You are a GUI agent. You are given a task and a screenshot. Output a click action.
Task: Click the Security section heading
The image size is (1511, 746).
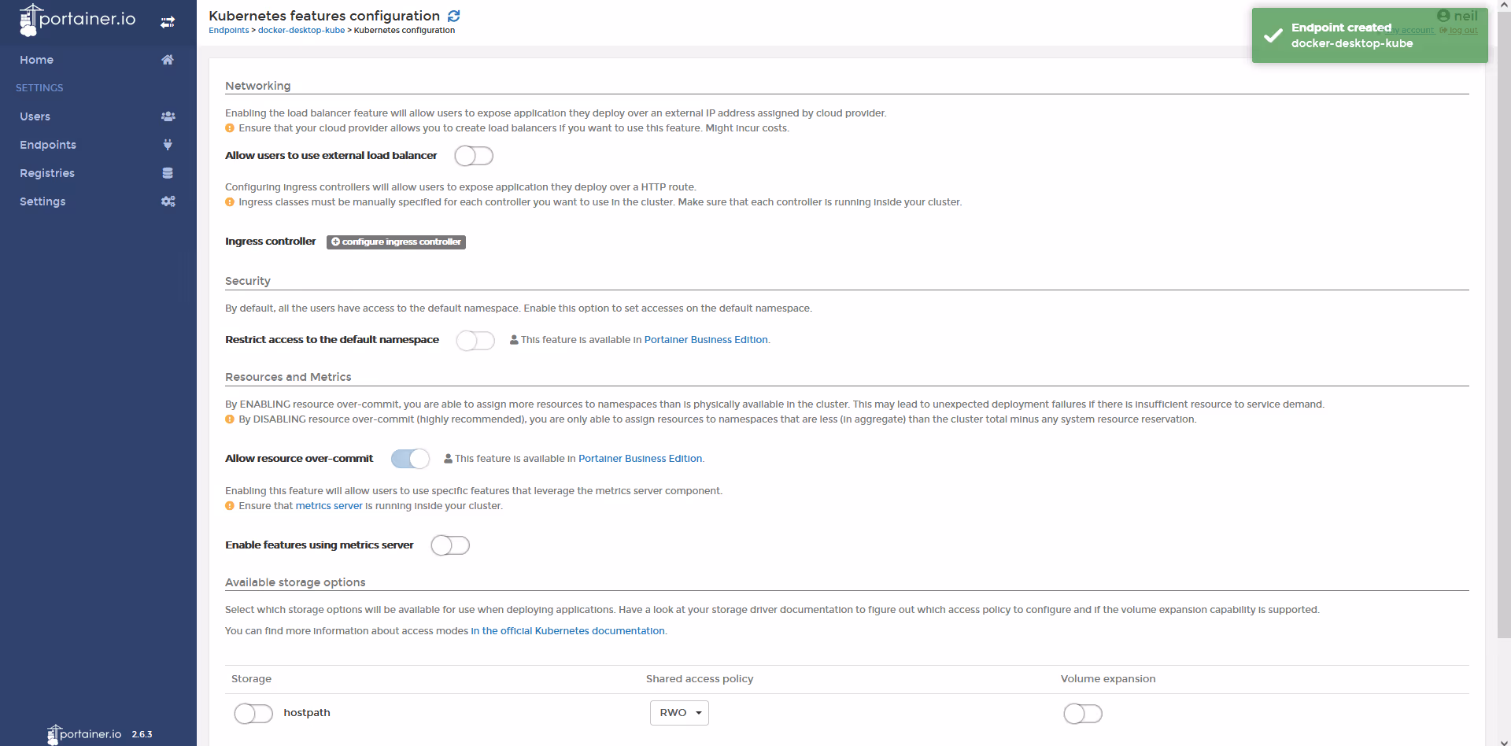tap(247, 281)
